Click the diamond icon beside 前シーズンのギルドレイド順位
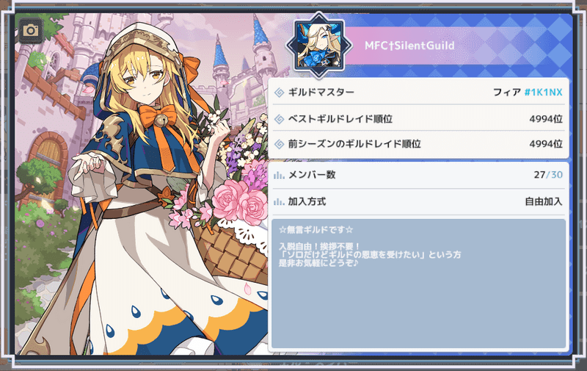 [x=280, y=144]
